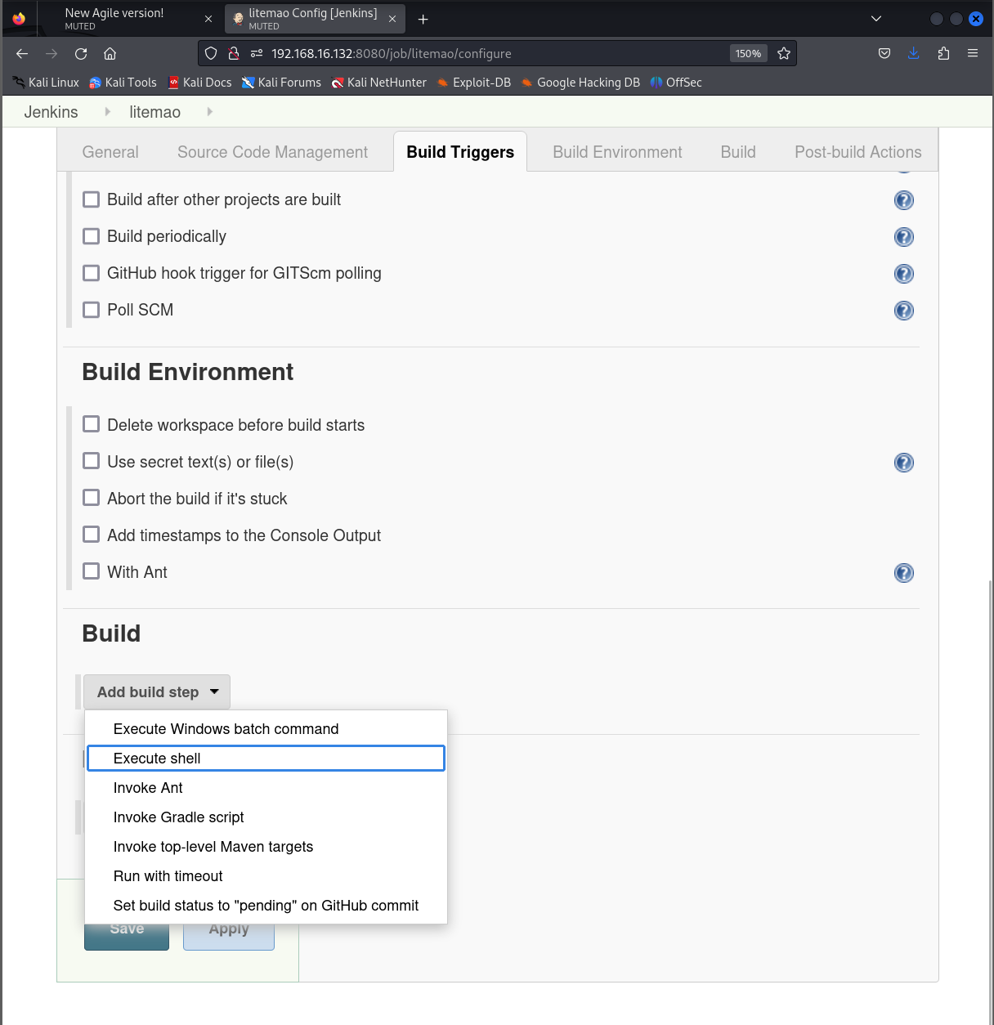The height and width of the screenshot is (1025, 994).
Task: Expand the litemao breadcrumb arrow
Action: pos(209,112)
